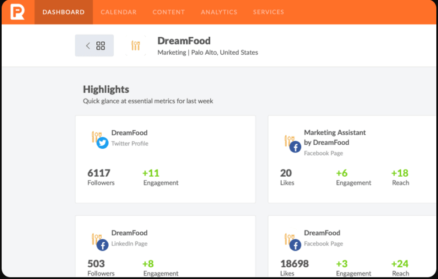The height and width of the screenshot is (279, 438).
Task: Click the 'Followers' label under 6117
Action: (x=101, y=183)
